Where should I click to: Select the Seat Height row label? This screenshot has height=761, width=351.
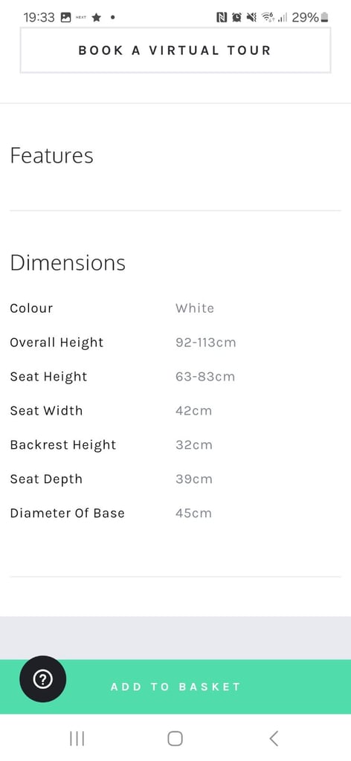click(48, 377)
